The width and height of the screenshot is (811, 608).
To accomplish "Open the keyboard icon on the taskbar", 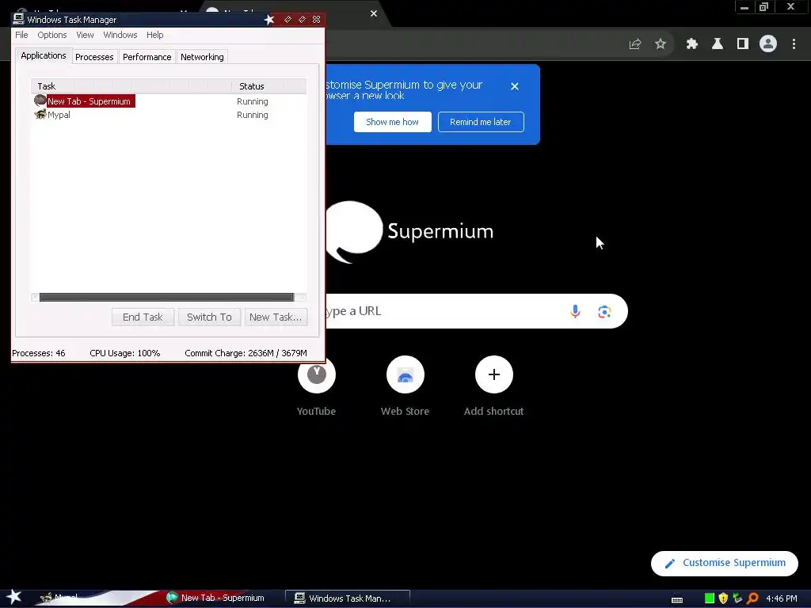I will click(677, 599).
